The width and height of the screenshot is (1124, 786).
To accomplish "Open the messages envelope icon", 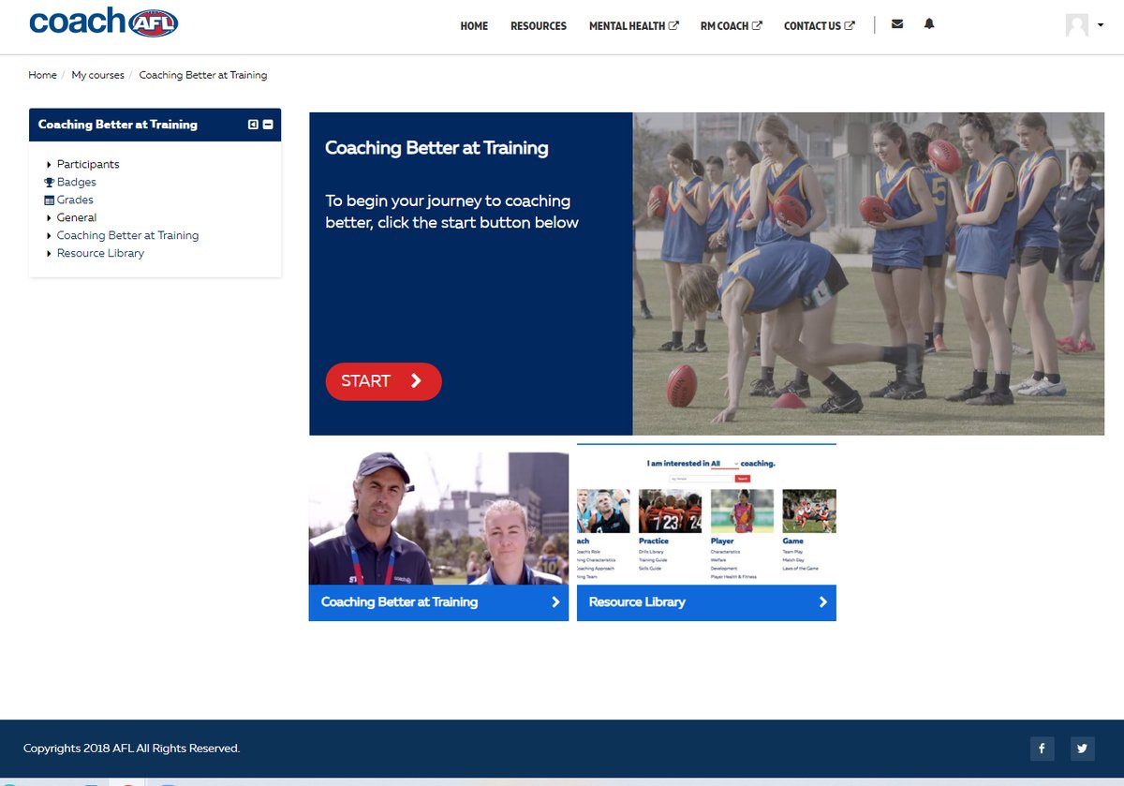I will [x=897, y=24].
